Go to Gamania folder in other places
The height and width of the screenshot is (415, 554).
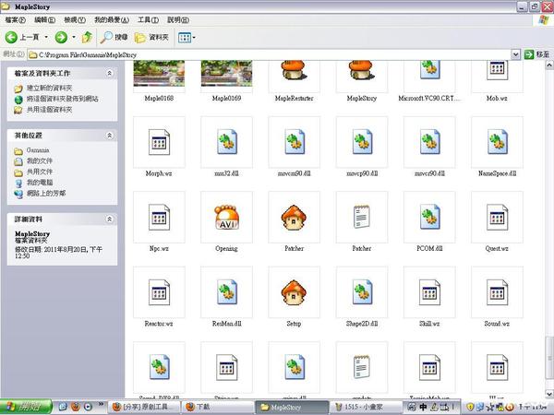(x=37, y=149)
